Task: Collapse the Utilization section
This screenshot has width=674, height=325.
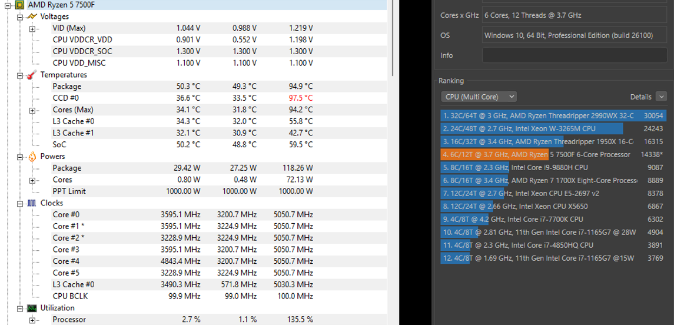Action: 20,309
